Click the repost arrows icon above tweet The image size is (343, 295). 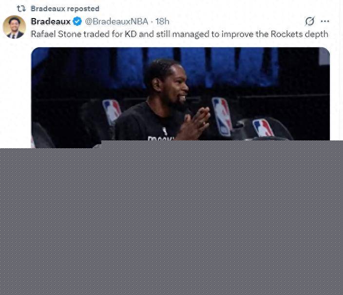point(21,9)
